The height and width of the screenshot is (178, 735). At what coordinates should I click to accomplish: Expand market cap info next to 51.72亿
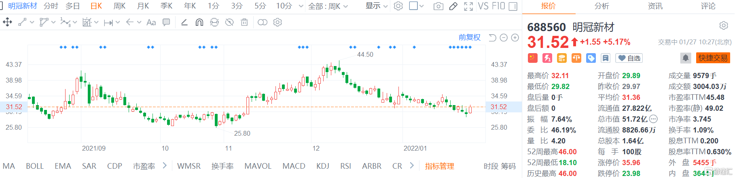(653, 119)
